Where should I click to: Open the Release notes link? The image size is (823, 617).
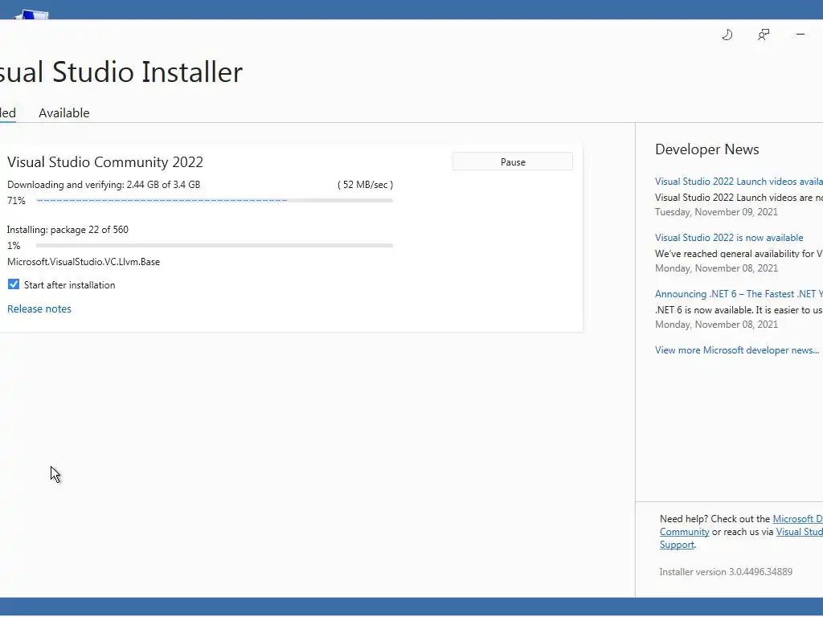[x=39, y=309]
